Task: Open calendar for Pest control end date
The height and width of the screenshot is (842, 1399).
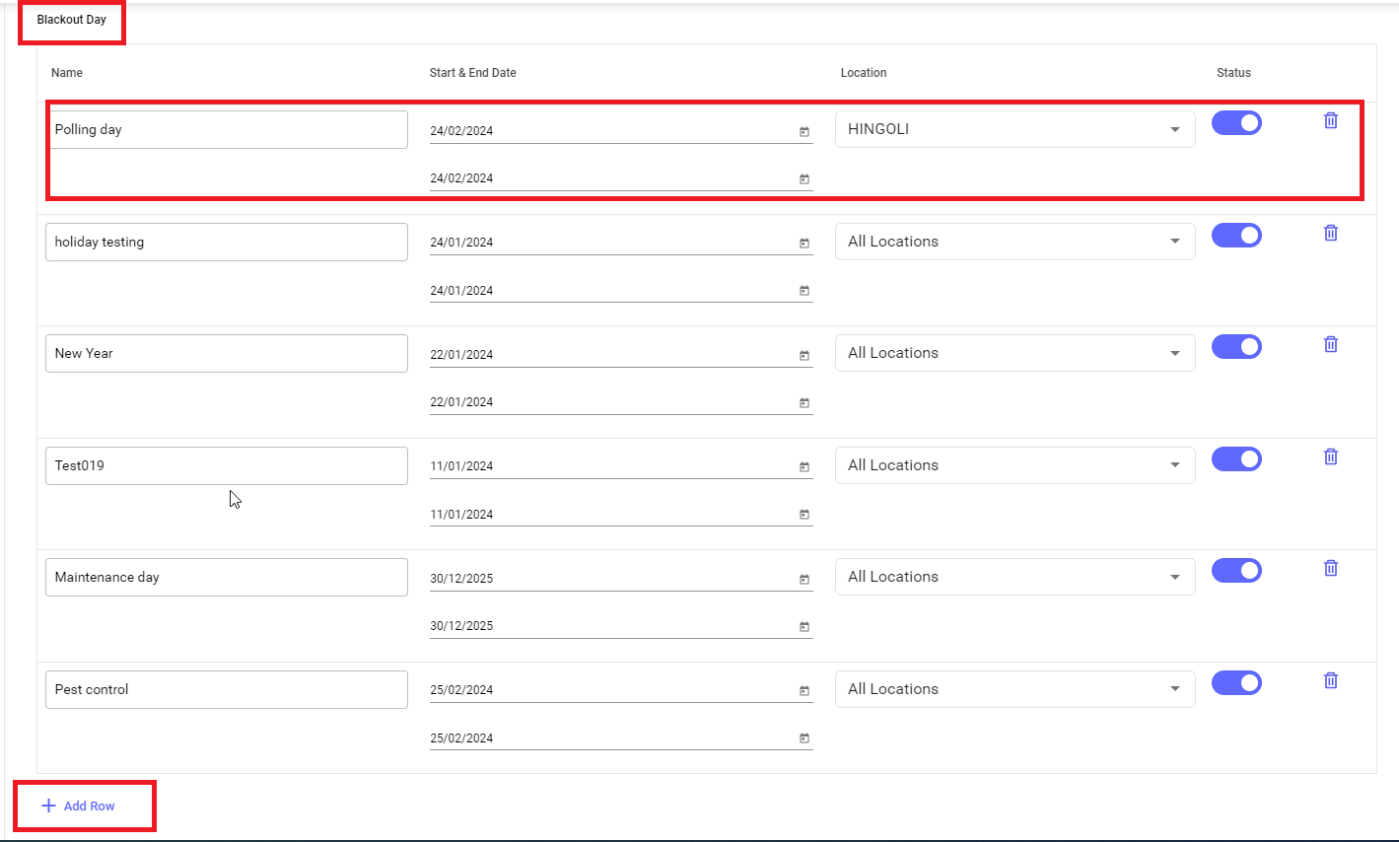Action: click(804, 737)
